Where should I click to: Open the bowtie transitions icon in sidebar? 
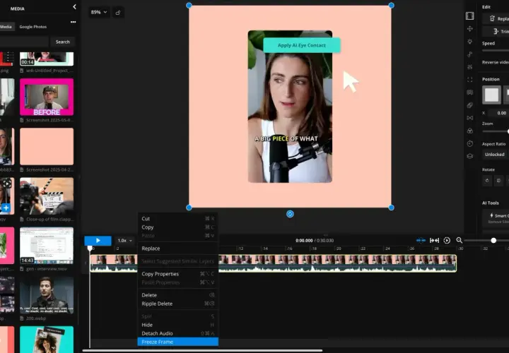point(469,118)
